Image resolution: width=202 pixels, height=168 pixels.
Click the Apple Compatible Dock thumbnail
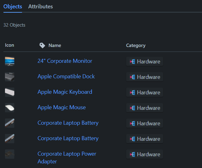tap(10, 77)
